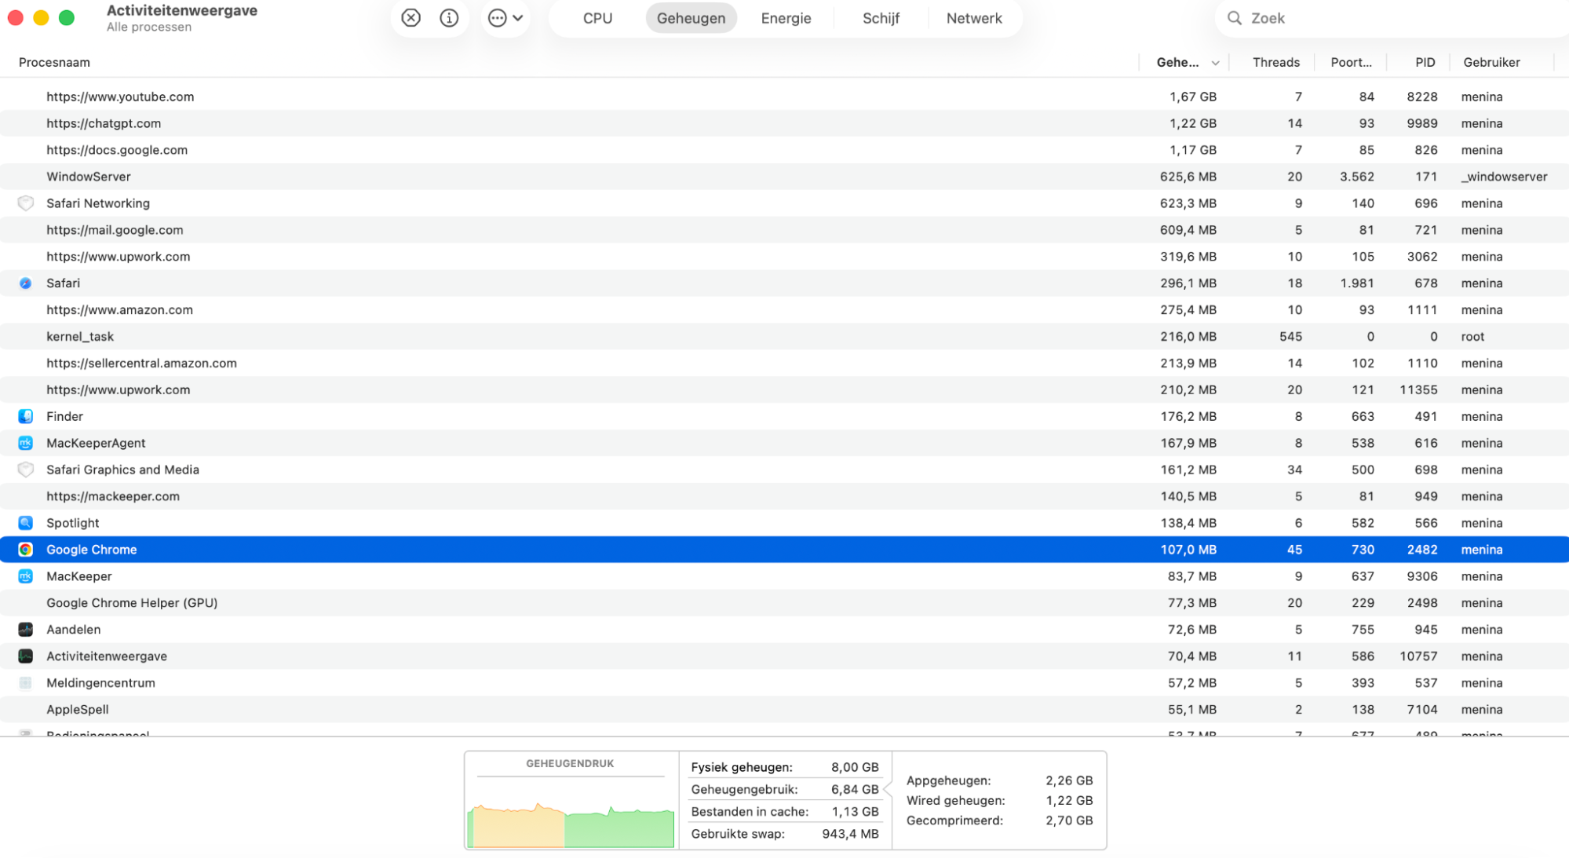Select the Energie tab
1569x859 pixels.
tap(785, 17)
